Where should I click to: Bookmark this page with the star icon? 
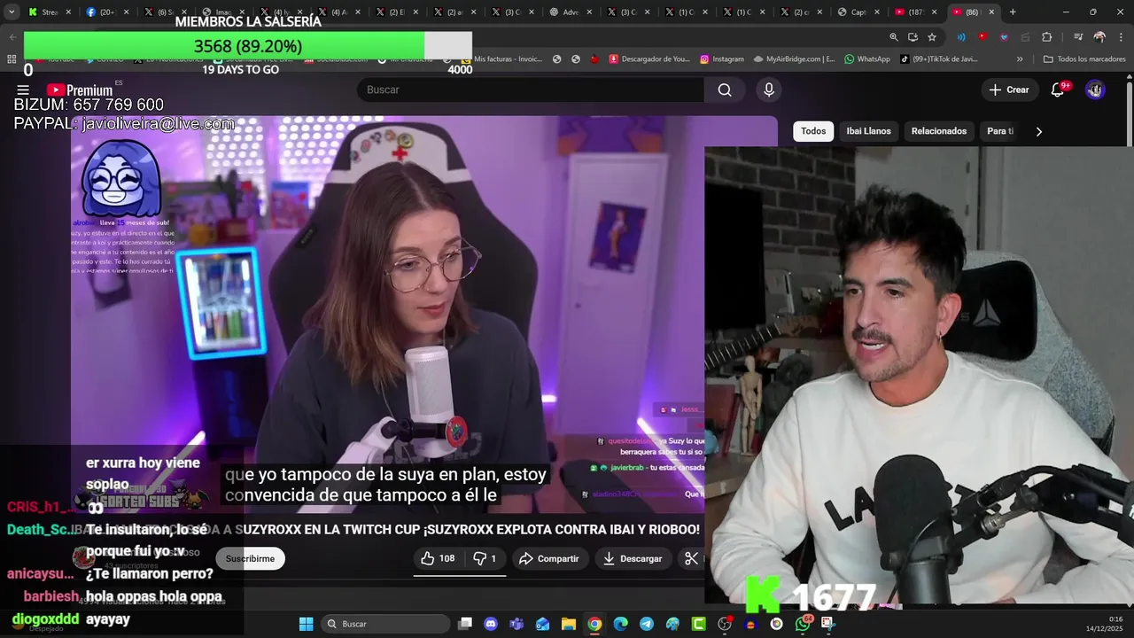[x=932, y=37]
